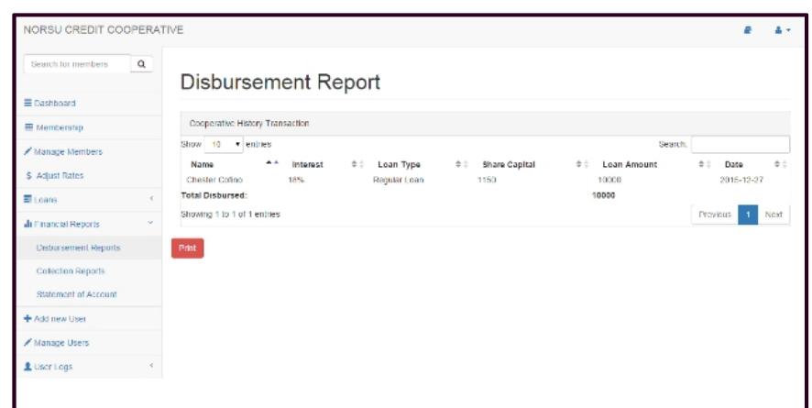Open the Manage Members page
Screen dimensions: 812x408
point(89,151)
